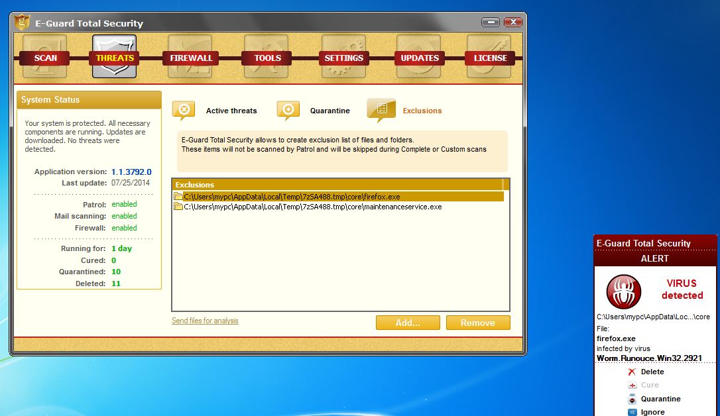Select the maintenanceservice.exe exclusion row
This screenshot has height=416, width=720.
[338, 207]
